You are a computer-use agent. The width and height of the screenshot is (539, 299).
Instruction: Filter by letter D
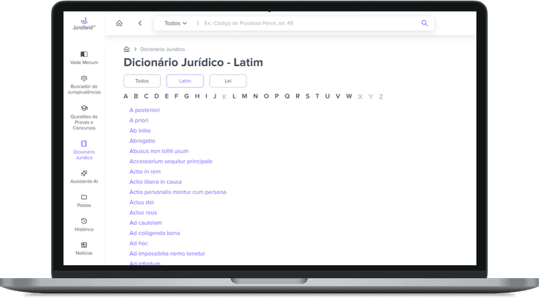157,96
